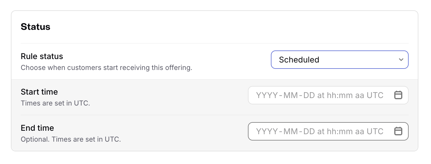Select the aa AM/PM segment in Start time

tap(360, 95)
